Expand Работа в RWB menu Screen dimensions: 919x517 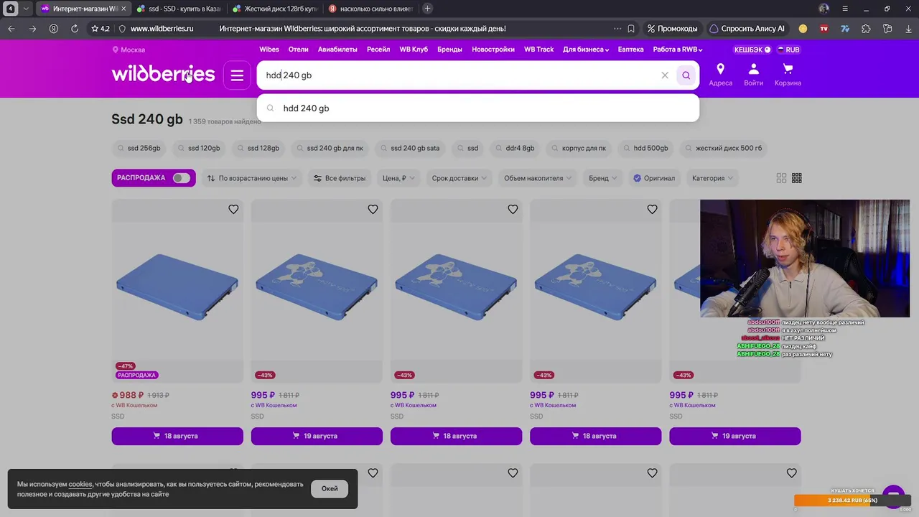click(x=678, y=50)
